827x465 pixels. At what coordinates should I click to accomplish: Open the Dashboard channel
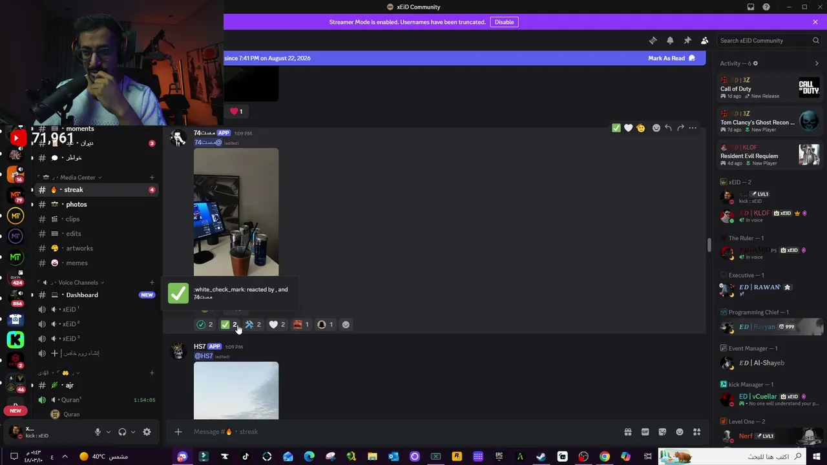click(97, 295)
